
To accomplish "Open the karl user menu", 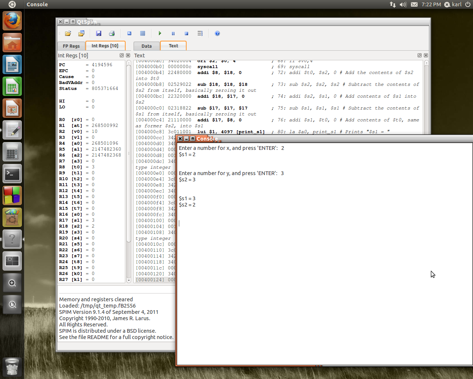I will (x=453, y=4).
